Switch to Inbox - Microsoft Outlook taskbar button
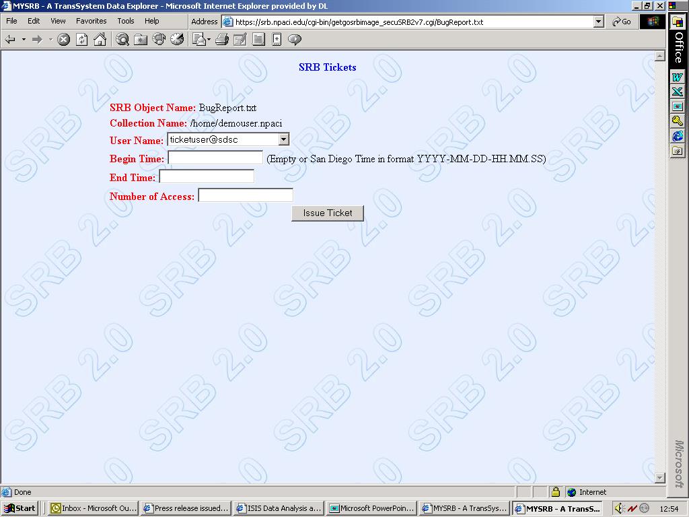689x517 pixels. 93,508
